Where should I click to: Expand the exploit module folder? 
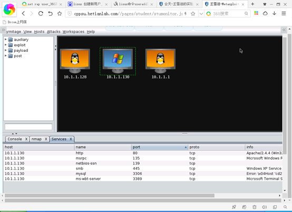[6, 45]
